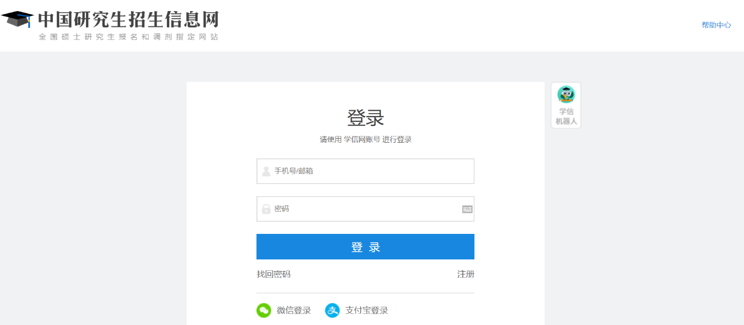Open the virtual keyboard icon in password field

[467, 209]
